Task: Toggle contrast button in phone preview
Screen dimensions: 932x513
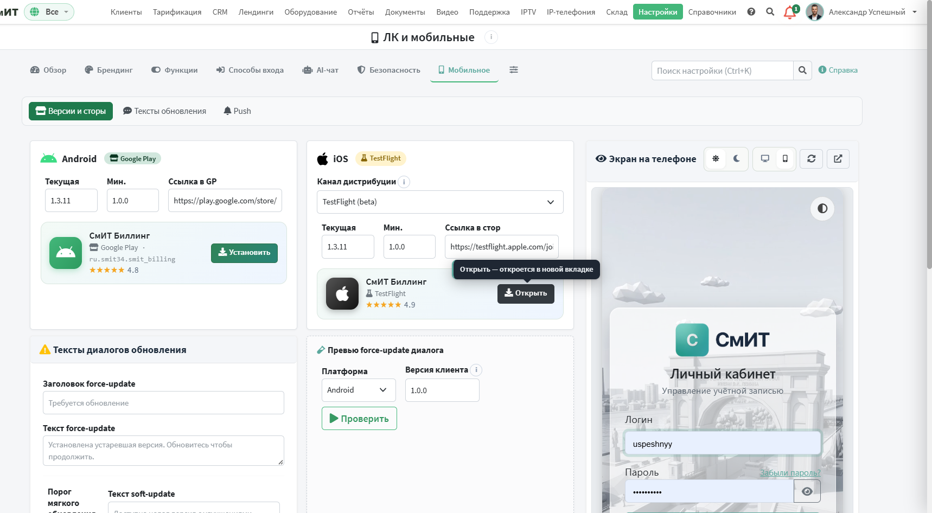Action: [822, 209]
